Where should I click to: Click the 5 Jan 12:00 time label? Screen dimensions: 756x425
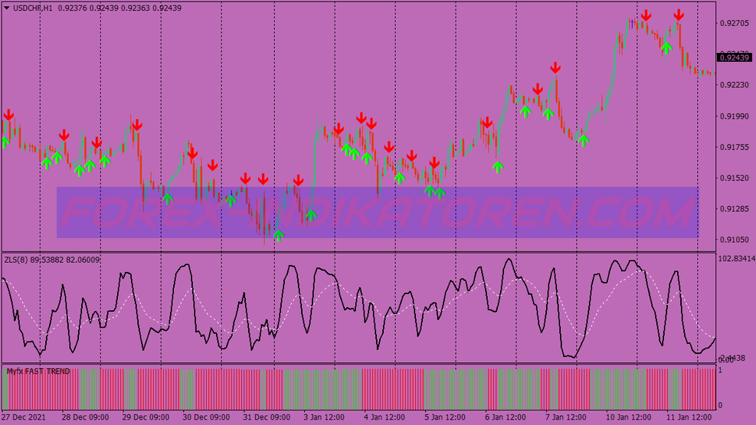(444, 417)
